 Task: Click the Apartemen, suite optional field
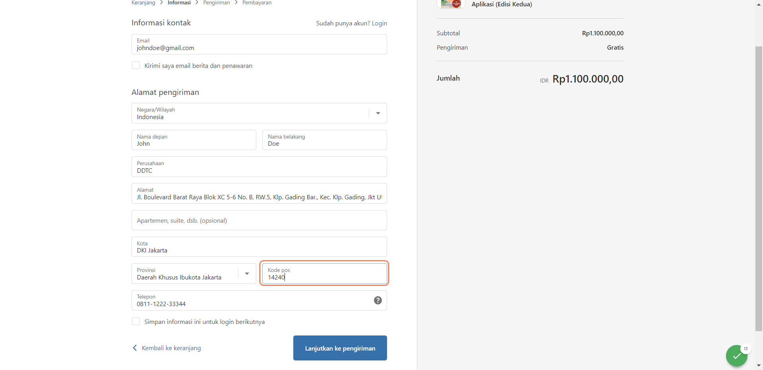pyautogui.click(x=259, y=220)
